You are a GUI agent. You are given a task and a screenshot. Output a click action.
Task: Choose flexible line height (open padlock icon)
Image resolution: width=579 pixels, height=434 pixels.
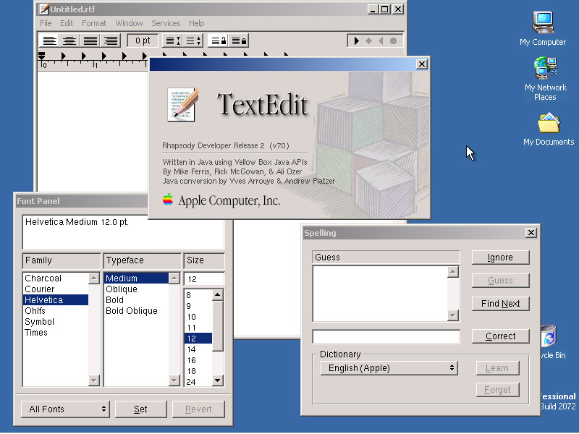(219, 41)
